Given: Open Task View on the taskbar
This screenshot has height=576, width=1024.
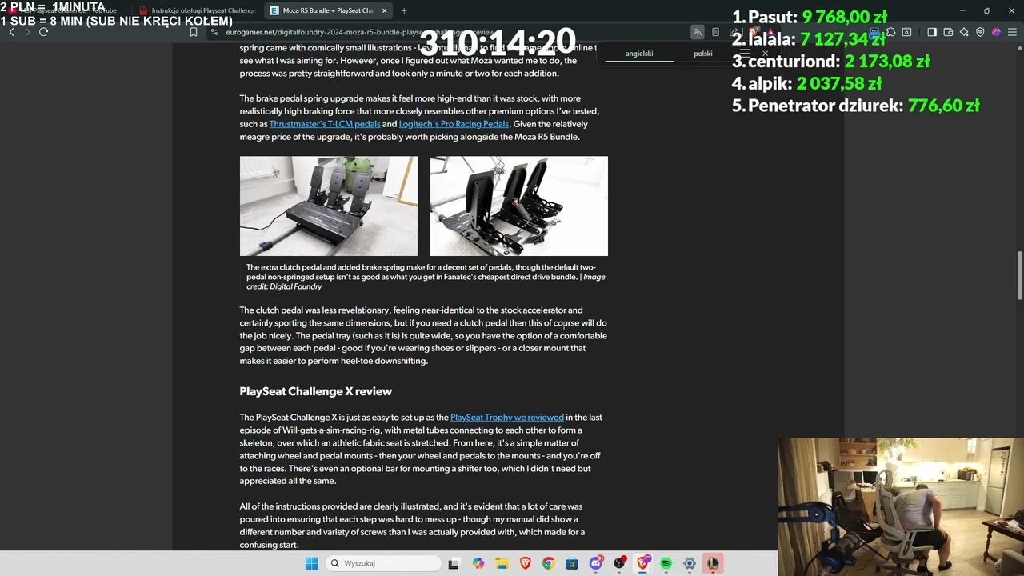Looking at the screenshot, I should tap(454, 563).
